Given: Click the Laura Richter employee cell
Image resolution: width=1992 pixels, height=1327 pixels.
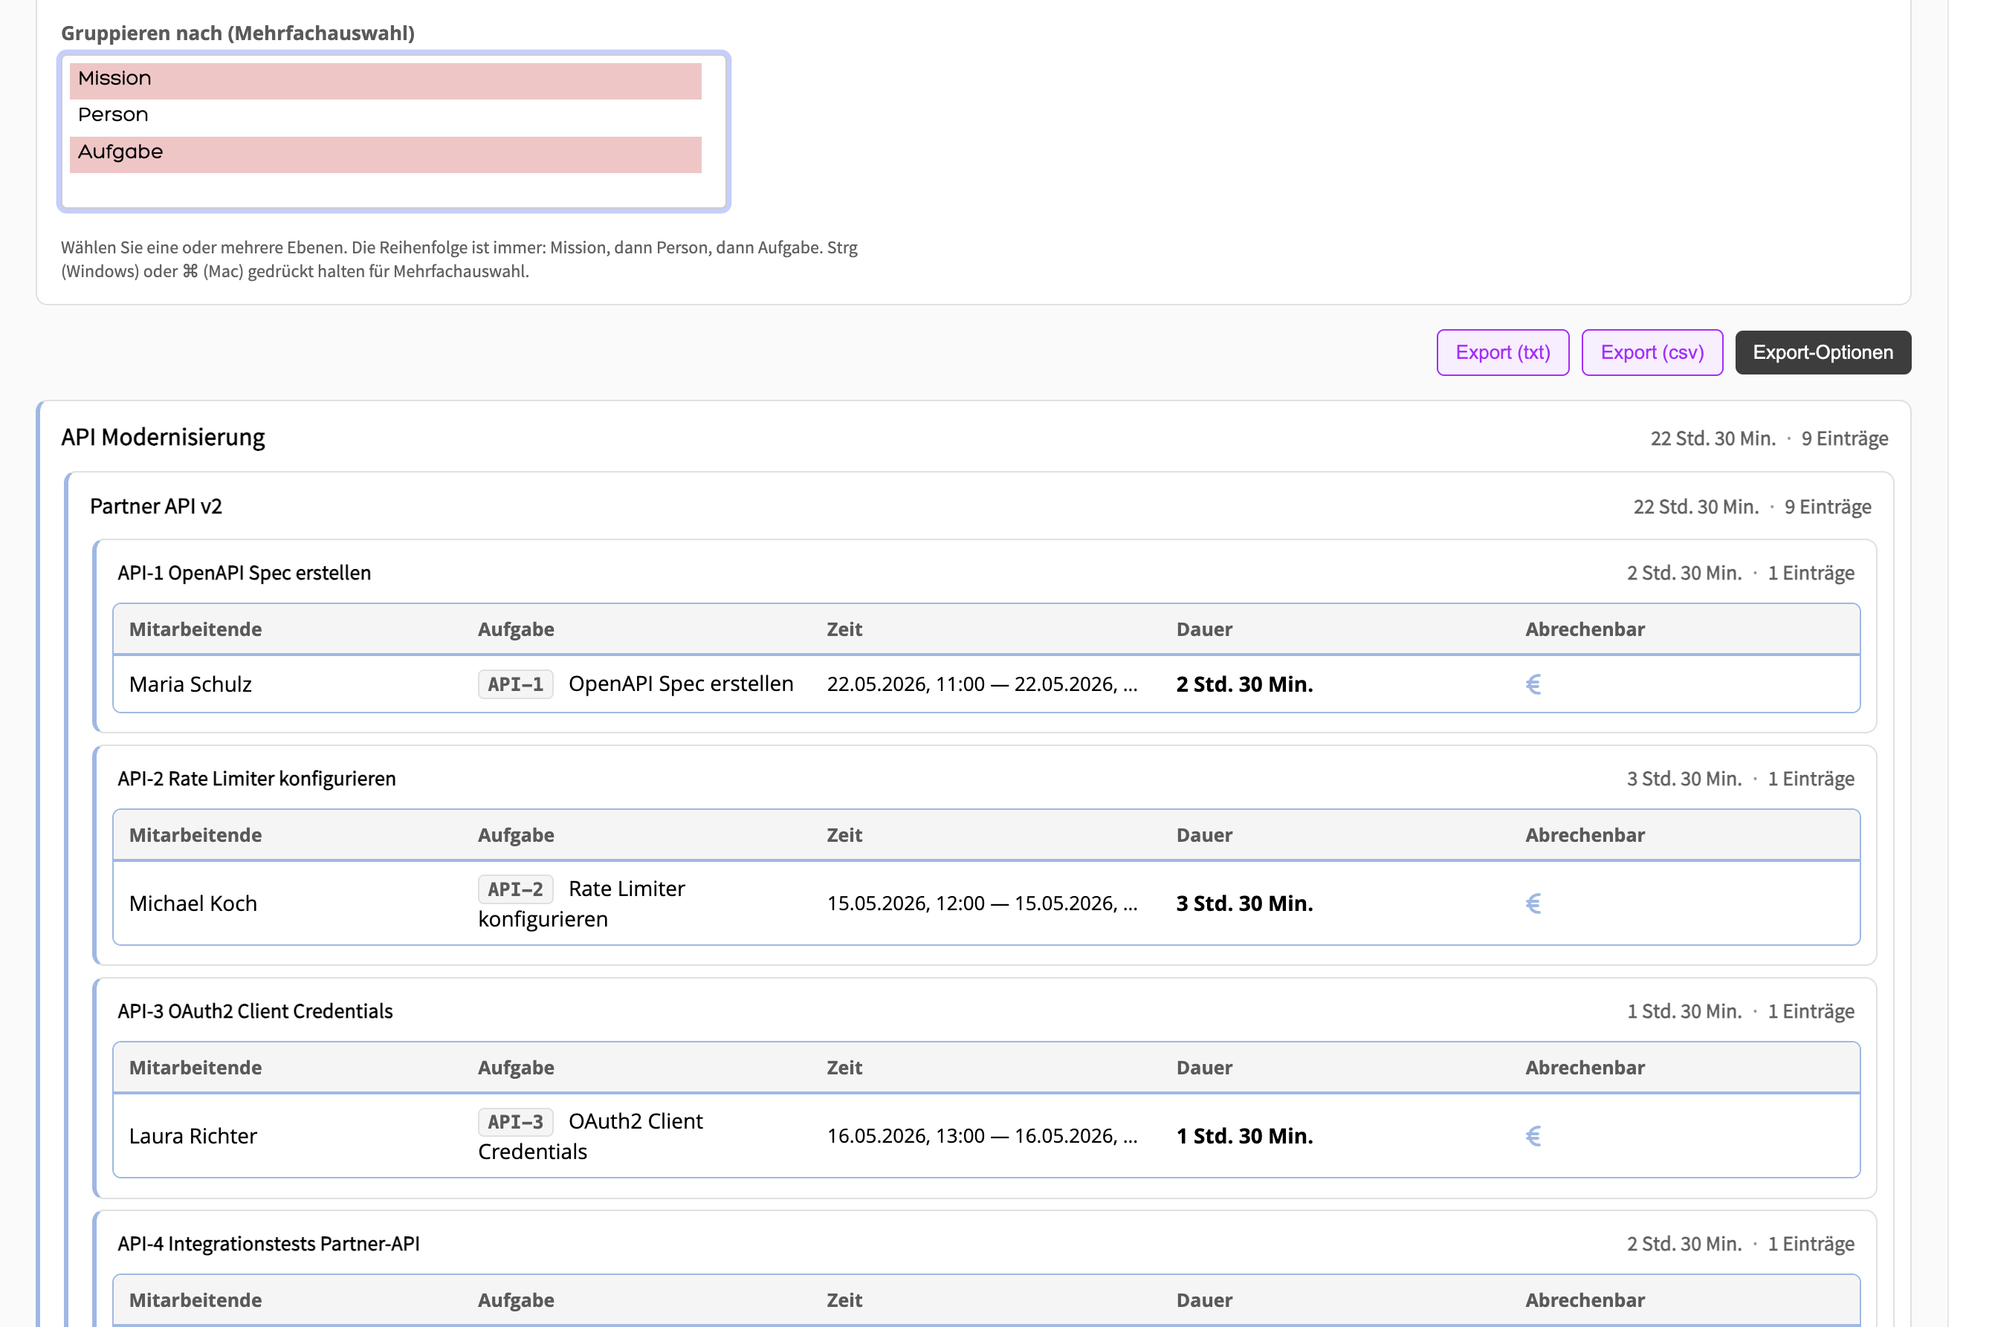Looking at the screenshot, I should pos(193,1136).
